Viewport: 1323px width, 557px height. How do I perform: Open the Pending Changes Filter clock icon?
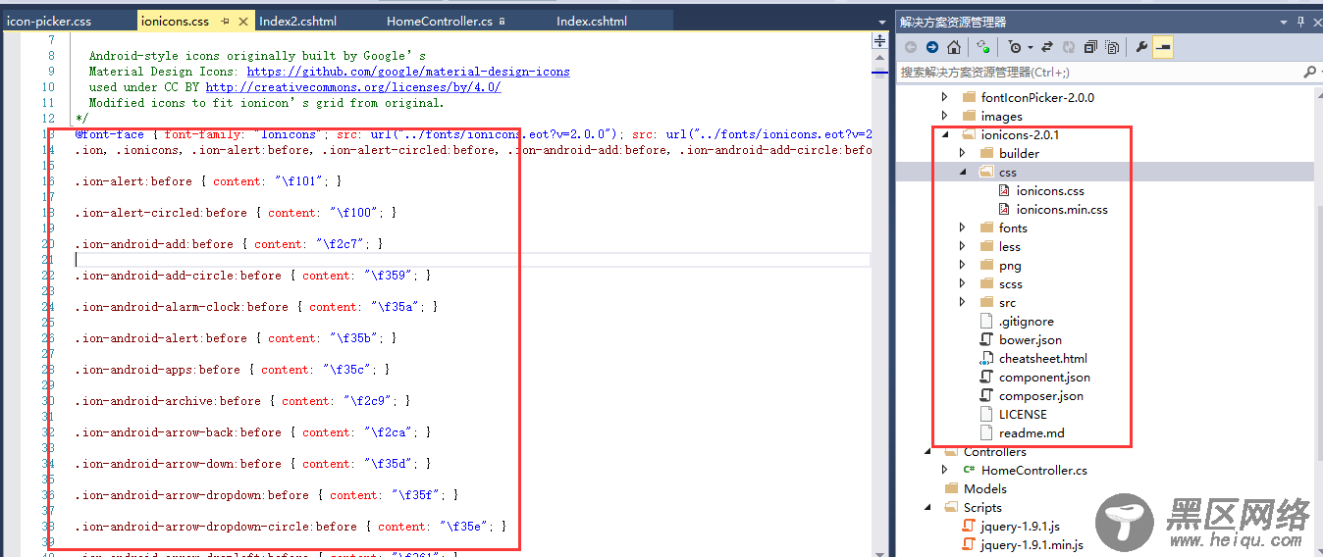[x=1014, y=47]
